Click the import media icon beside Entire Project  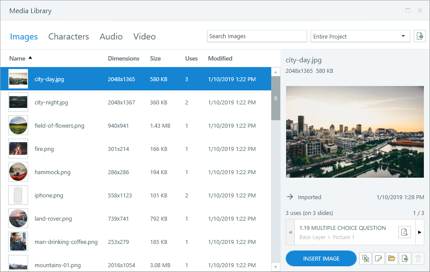420,36
